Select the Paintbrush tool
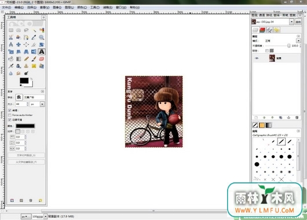The height and width of the screenshot is (220, 307). click(34, 59)
